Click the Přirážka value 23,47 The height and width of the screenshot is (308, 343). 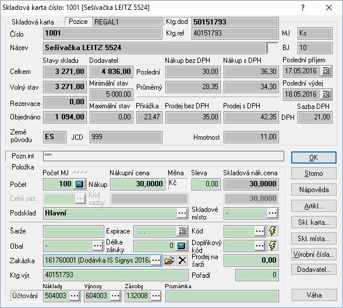(150, 117)
